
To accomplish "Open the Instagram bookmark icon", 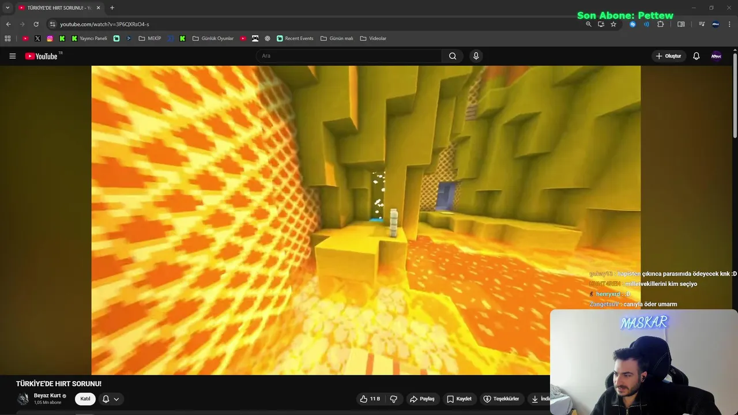I will pyautogui.click(x=50, y=39).
